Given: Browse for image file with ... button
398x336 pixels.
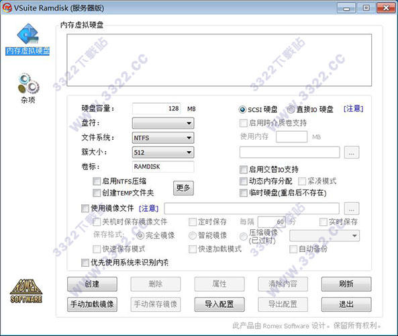Looking at the screenshot, I should [352, 209].
